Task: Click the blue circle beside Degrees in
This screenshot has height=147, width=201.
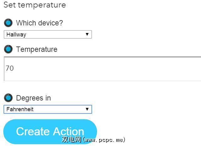Action: click(x=8, y=98)
